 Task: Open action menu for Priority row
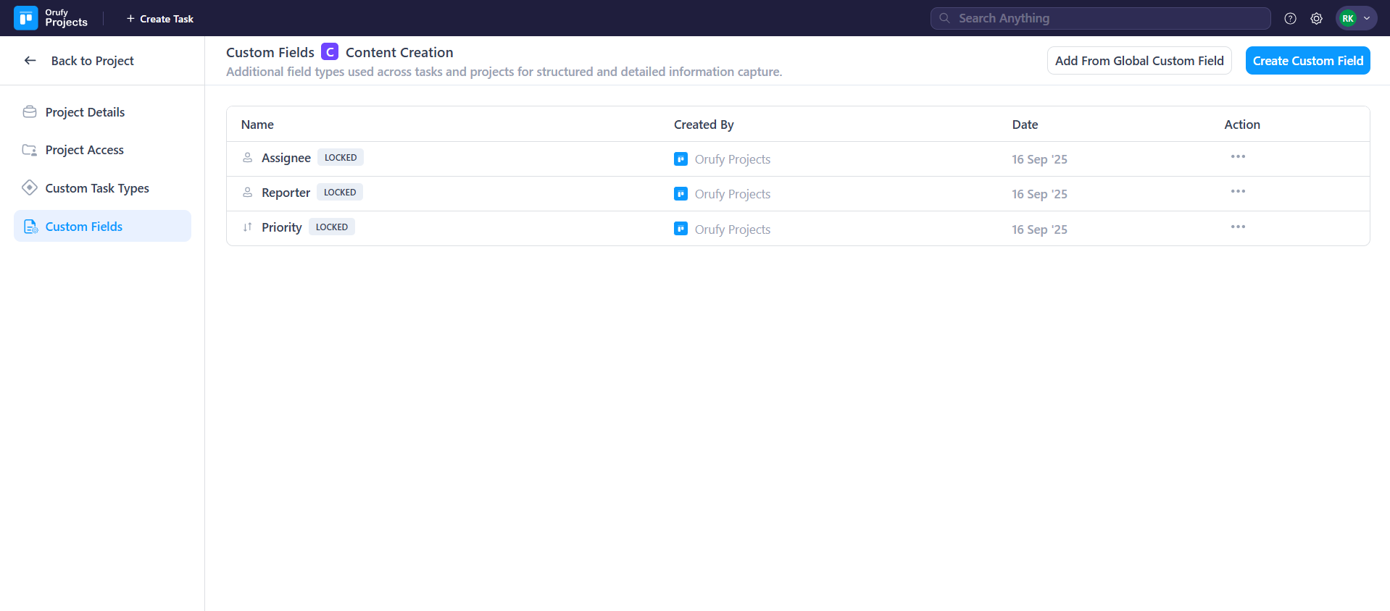tap(1237, 227)
